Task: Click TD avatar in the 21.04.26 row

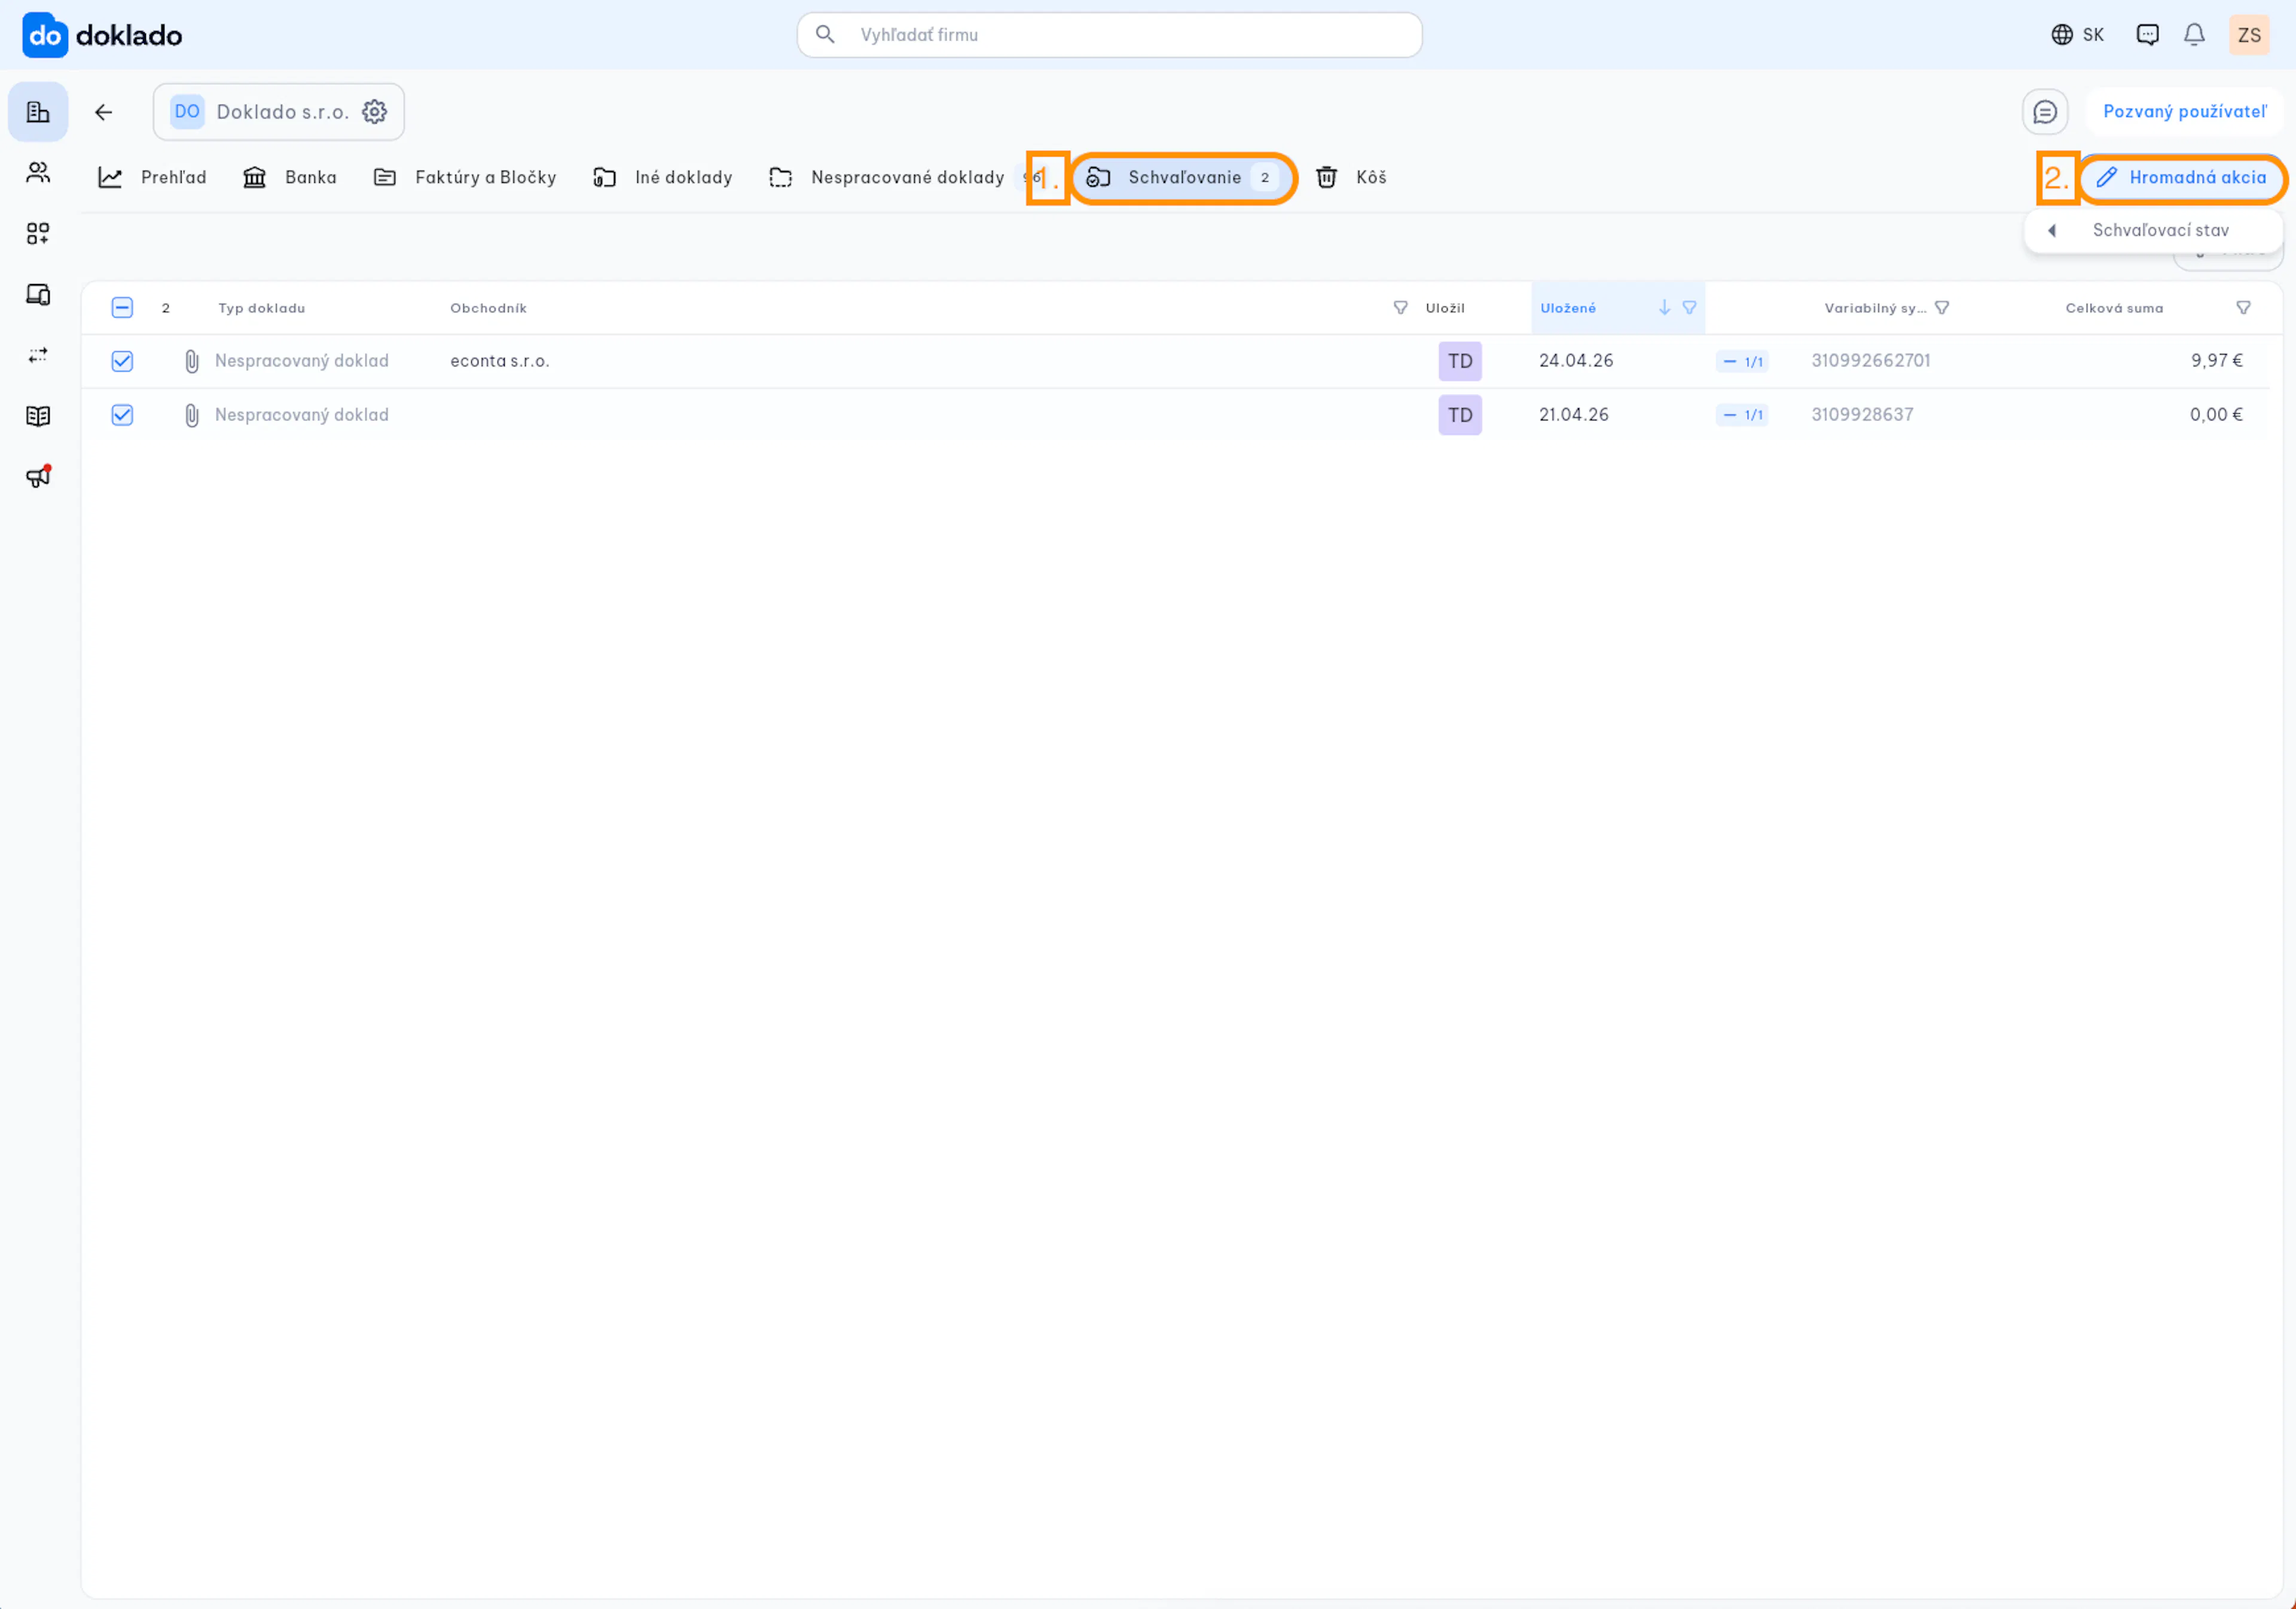Action: coord(1461,416)
